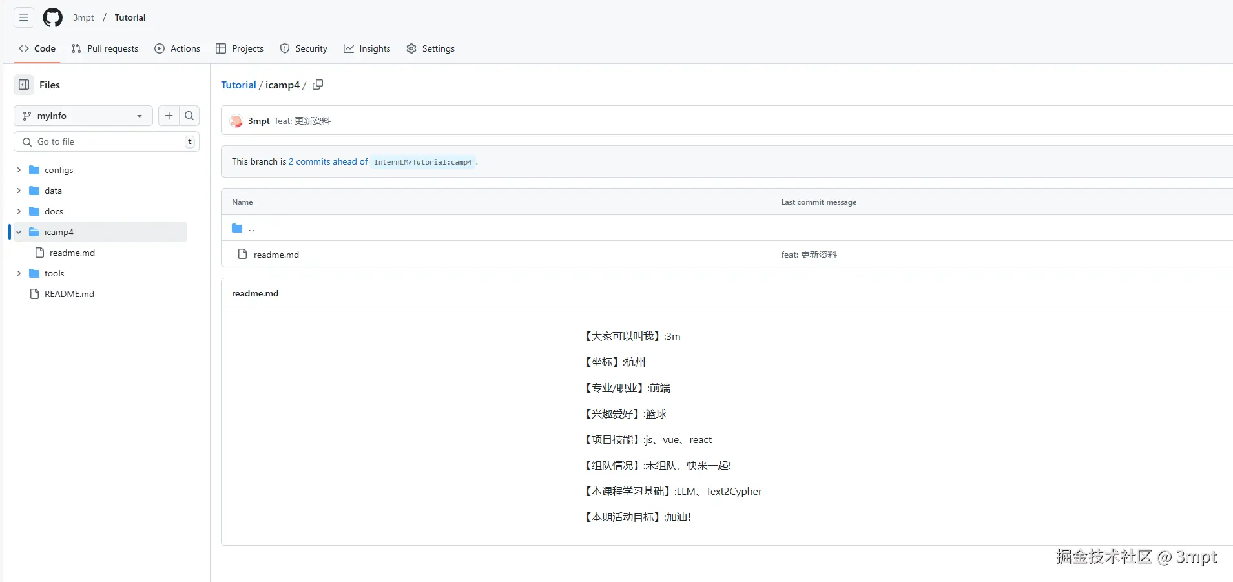
Task: Open the myInfo branch selector dropdown
Action: 83,116
